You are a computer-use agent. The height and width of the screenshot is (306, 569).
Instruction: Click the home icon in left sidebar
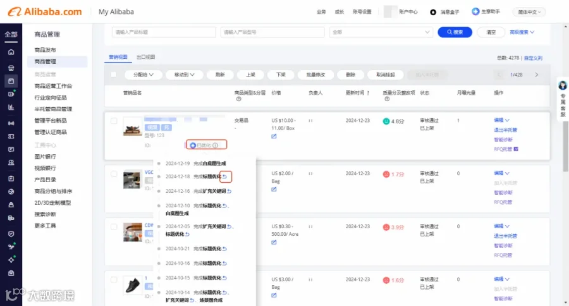[11, 52]
